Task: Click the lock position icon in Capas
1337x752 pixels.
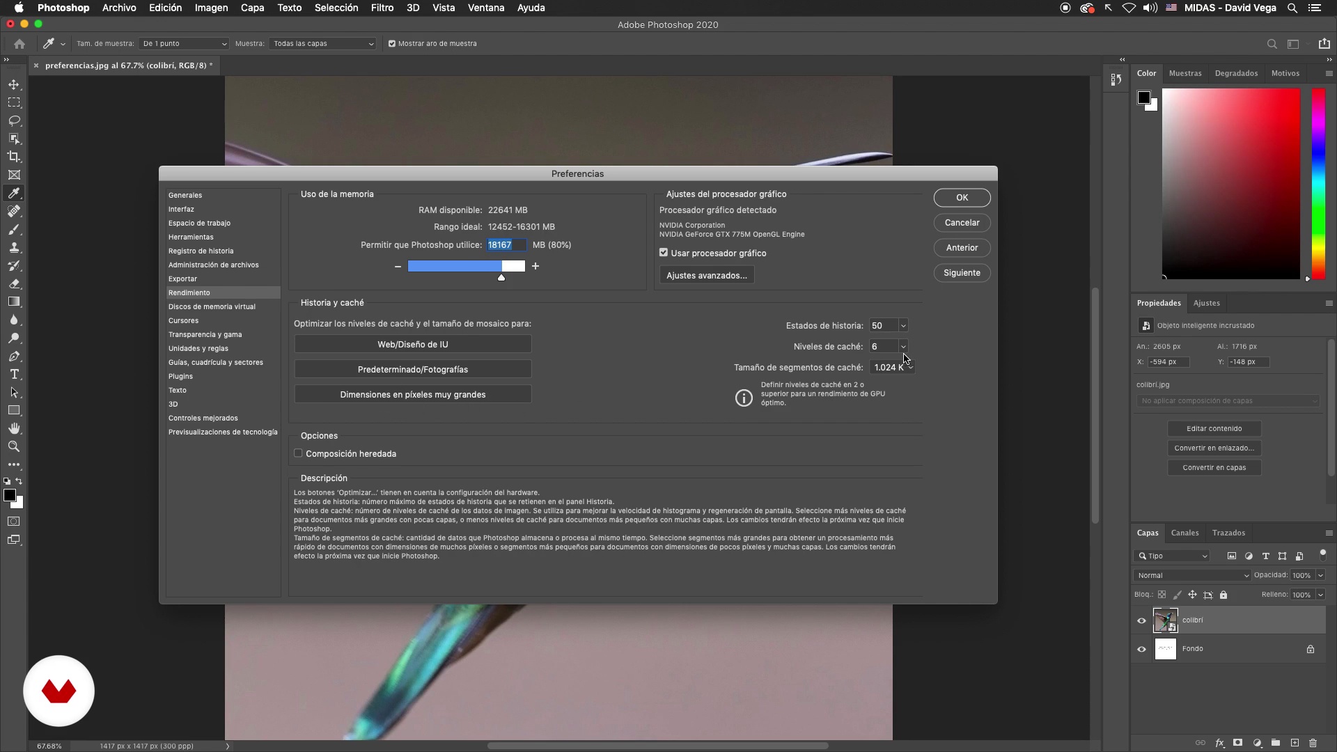Action: [1192, 595]
